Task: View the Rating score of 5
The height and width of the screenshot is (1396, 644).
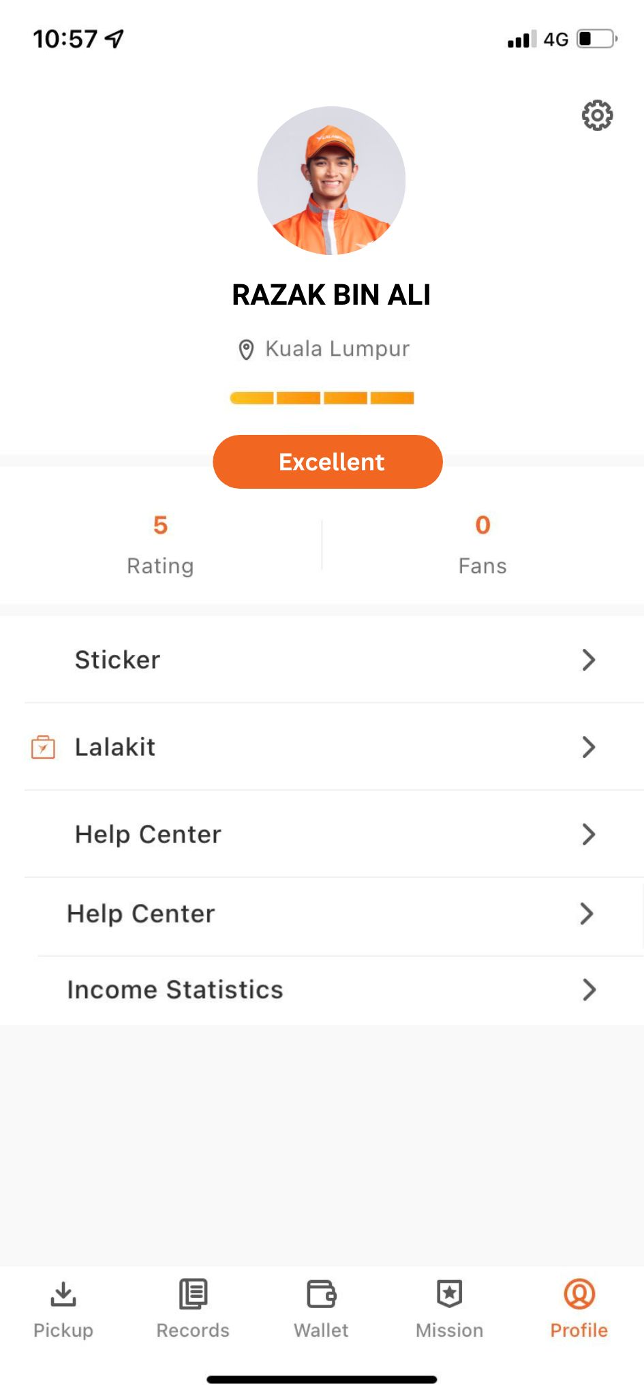Action: coord(160,526)
